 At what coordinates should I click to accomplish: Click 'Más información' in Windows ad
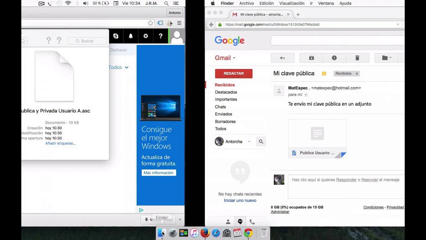[x=158, y=173]
